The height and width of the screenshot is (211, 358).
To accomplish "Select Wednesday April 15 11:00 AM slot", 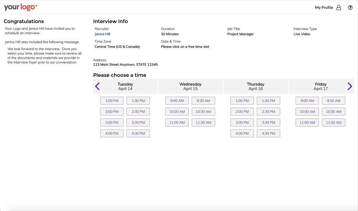I will pos(177,122).
